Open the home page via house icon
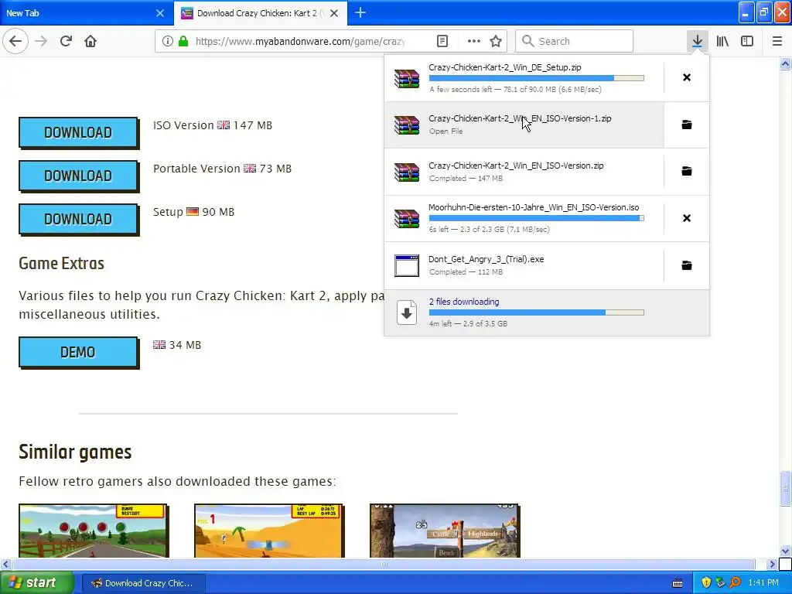 90,41
